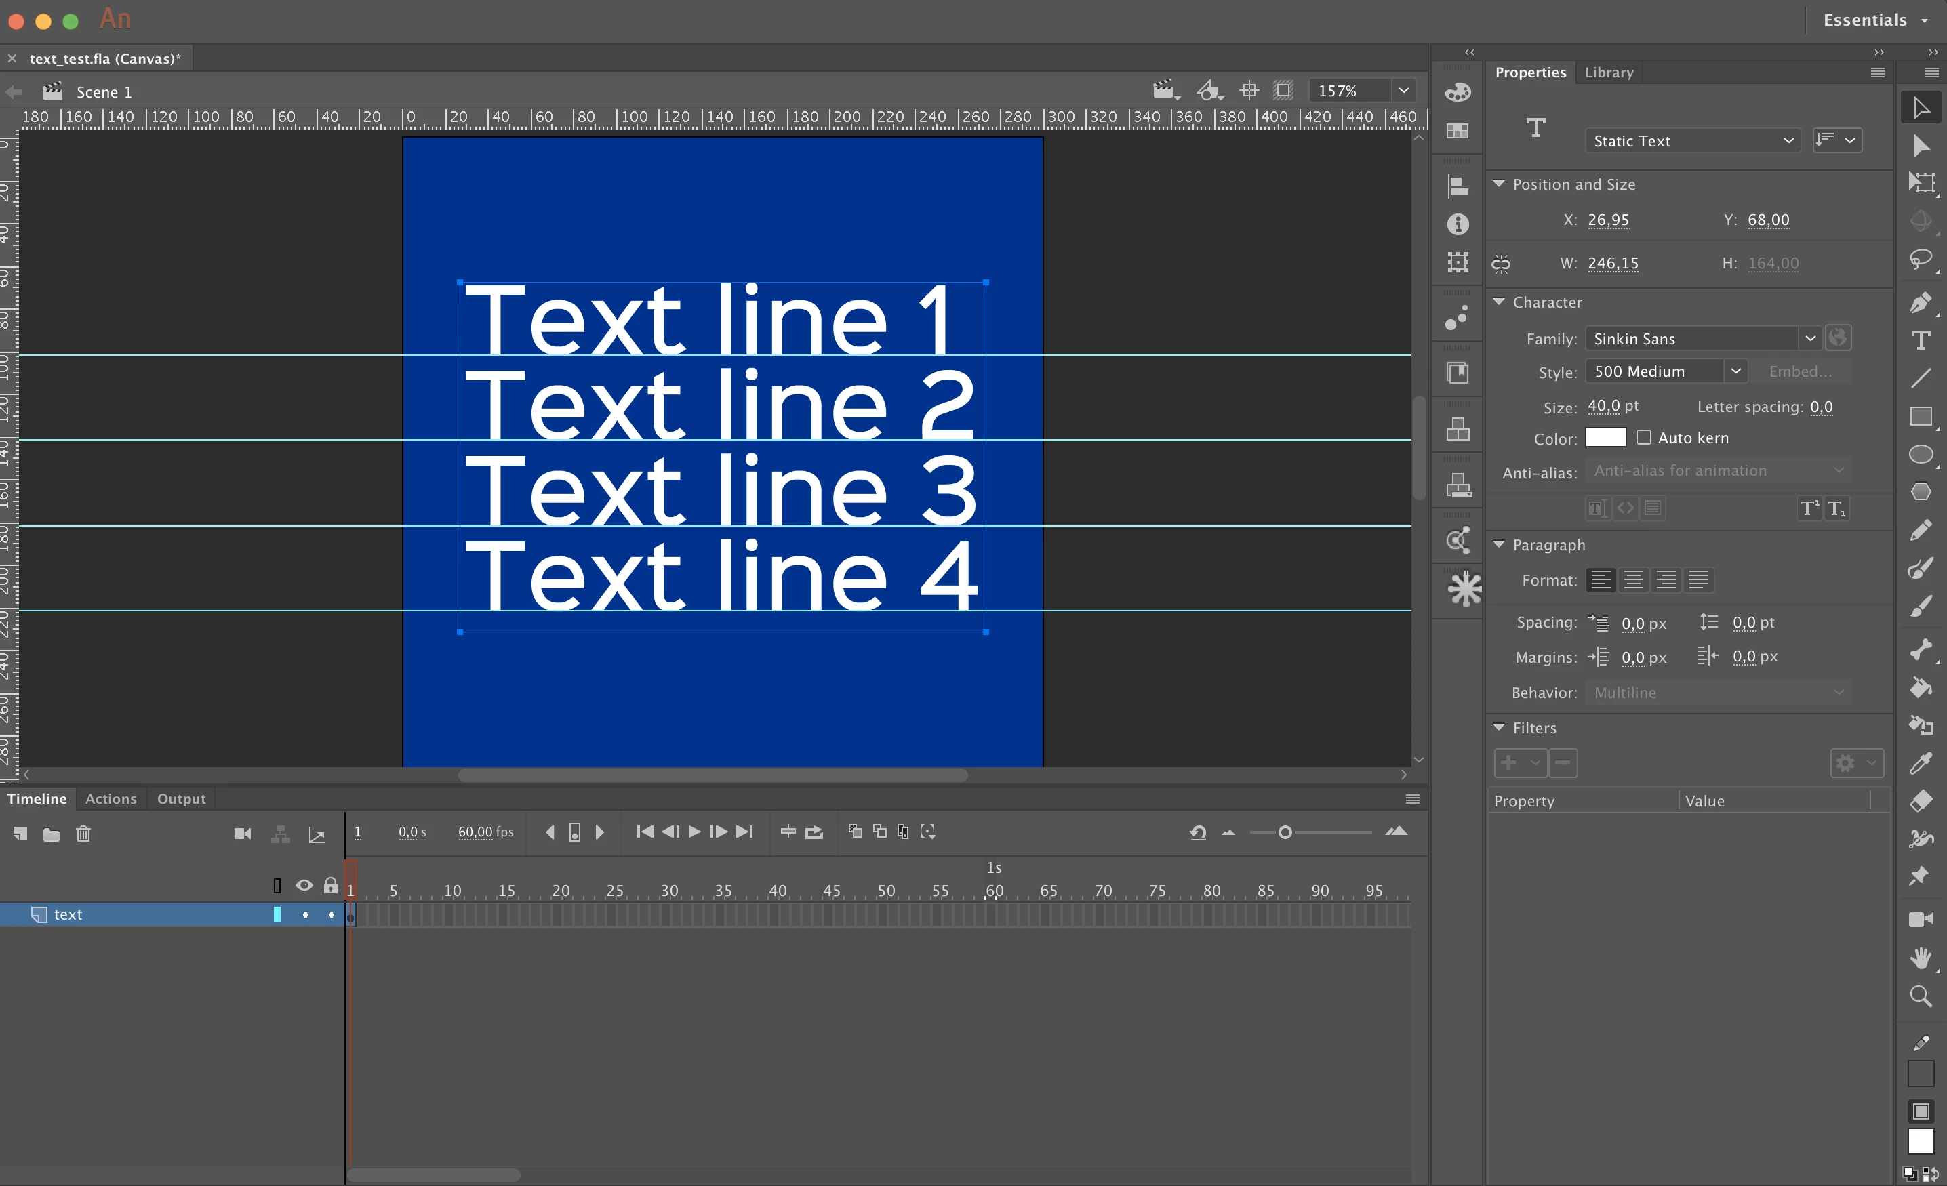Click the Scene 1 breadcrumb
This screenshot has width=1947, height=1186.
(104, 92)
